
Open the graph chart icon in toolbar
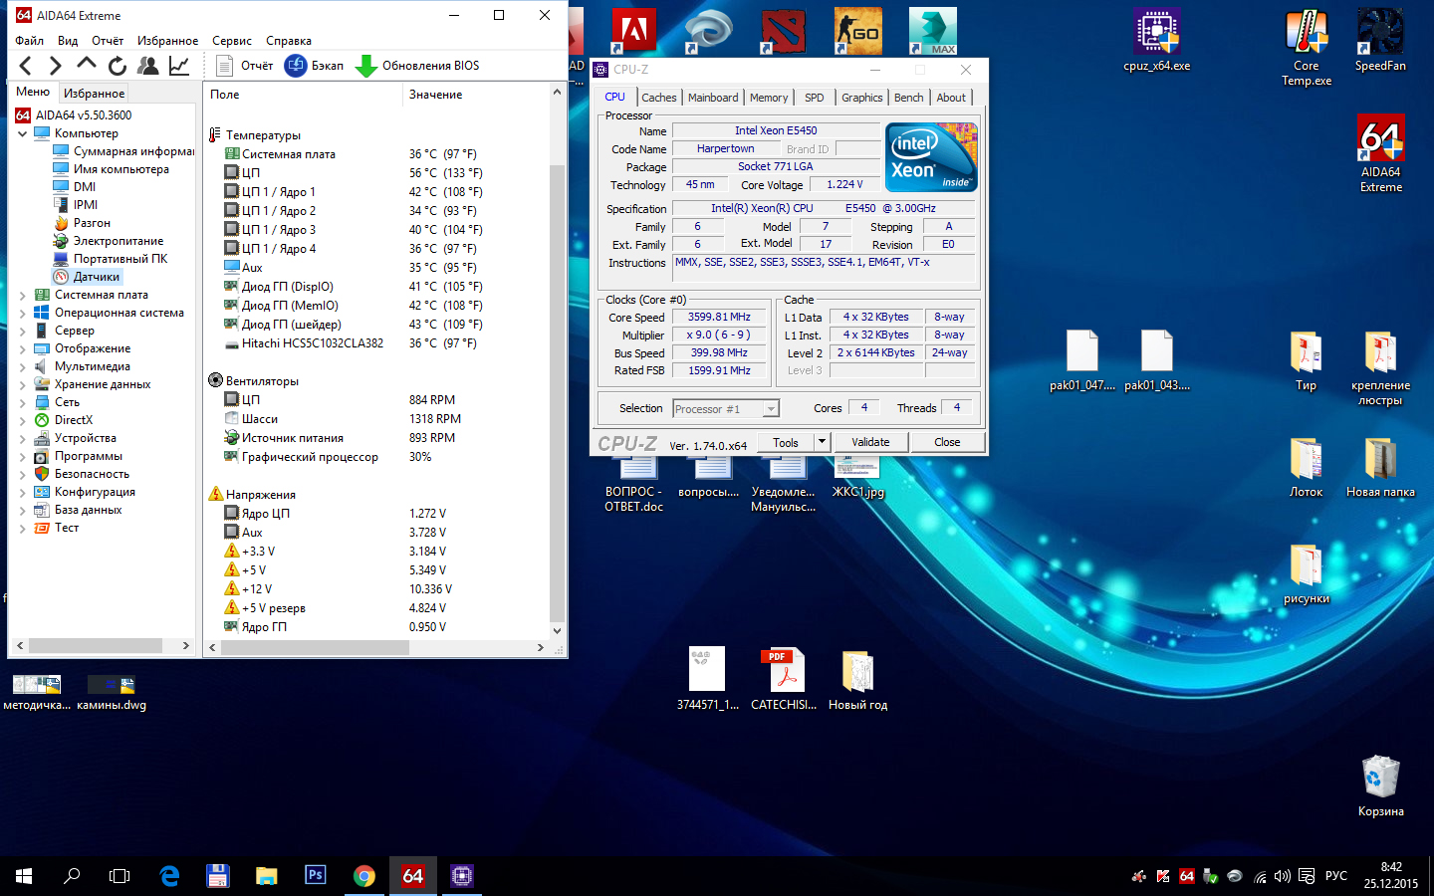179,66
